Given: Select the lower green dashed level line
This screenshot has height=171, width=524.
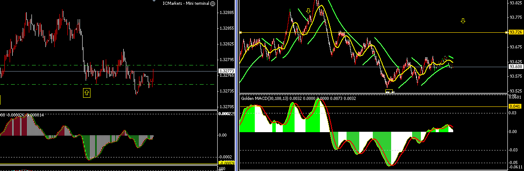Looking at the screenshot, I should (x=109, y=84).
